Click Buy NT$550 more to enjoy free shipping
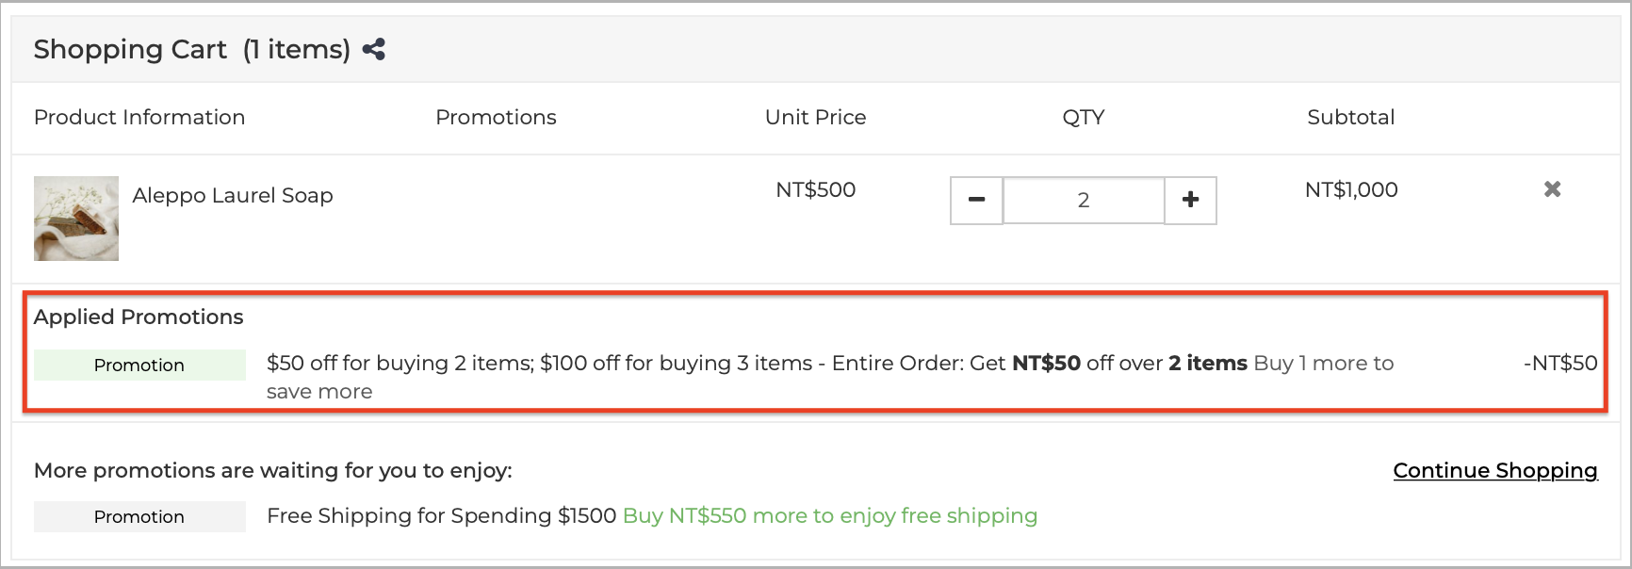 (x=829, y=515)
